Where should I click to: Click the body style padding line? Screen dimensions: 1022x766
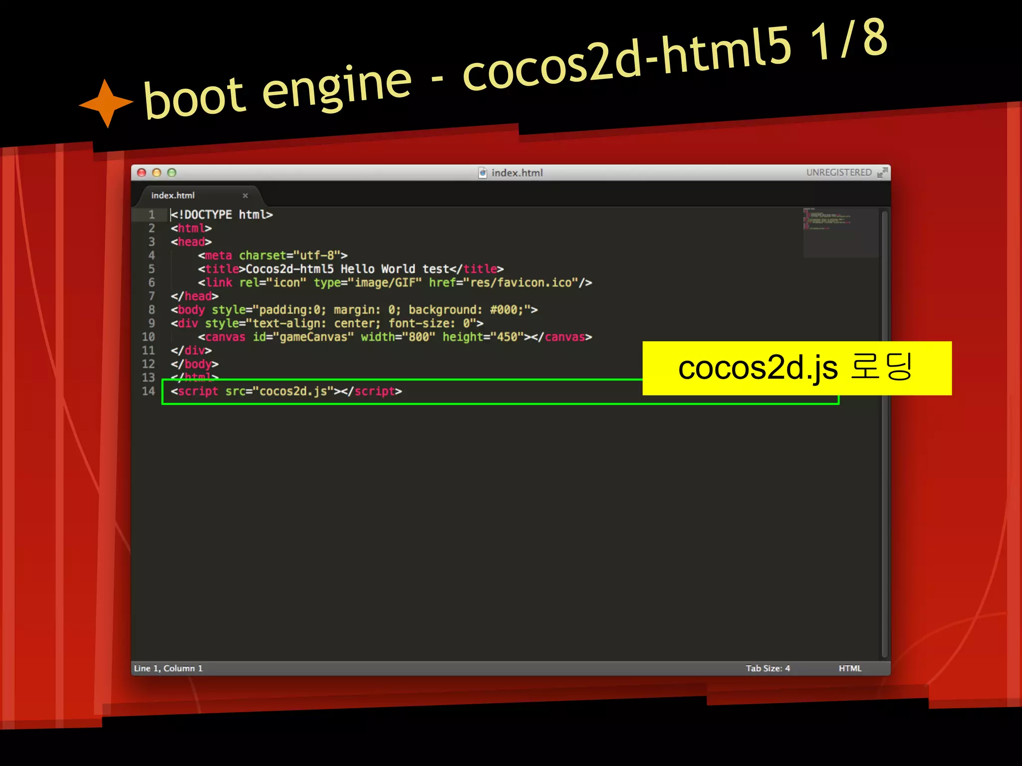point(354,310)
